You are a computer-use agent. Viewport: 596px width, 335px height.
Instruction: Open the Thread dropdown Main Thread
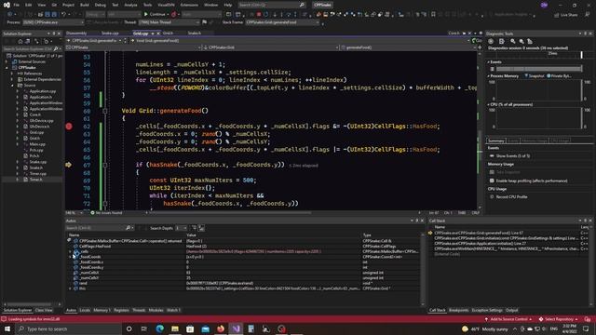coord(169,22)
